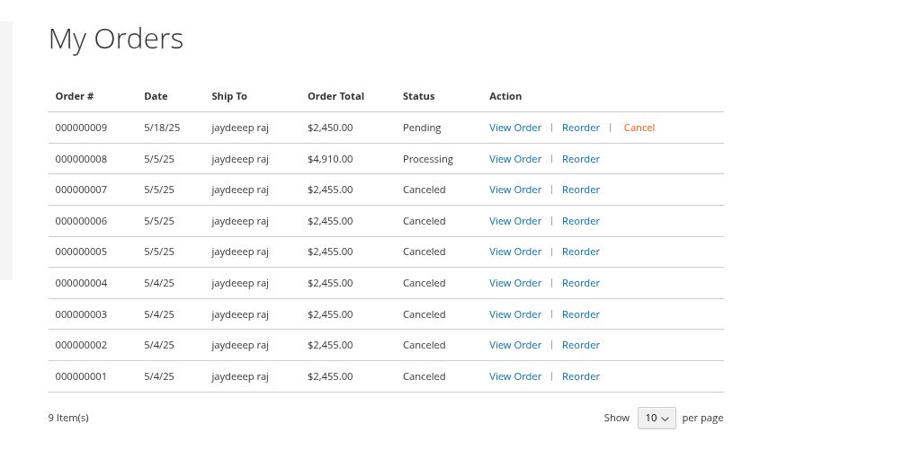The width and height of the screenshot is (903, 468).
Task: Reorder order 000000002
Action: 580,345
